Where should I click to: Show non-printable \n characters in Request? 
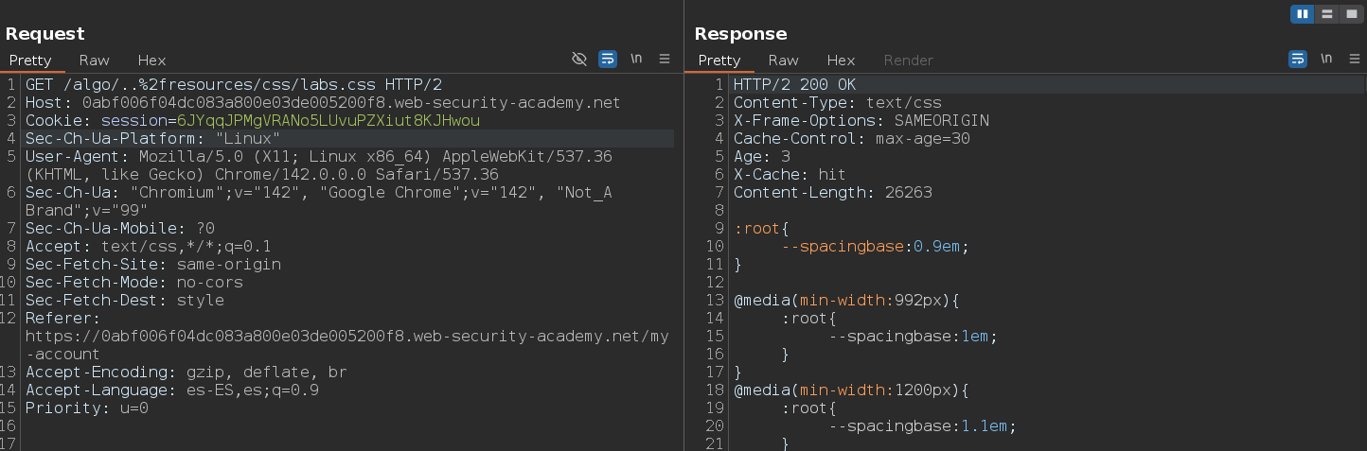(x=636, y=59)
